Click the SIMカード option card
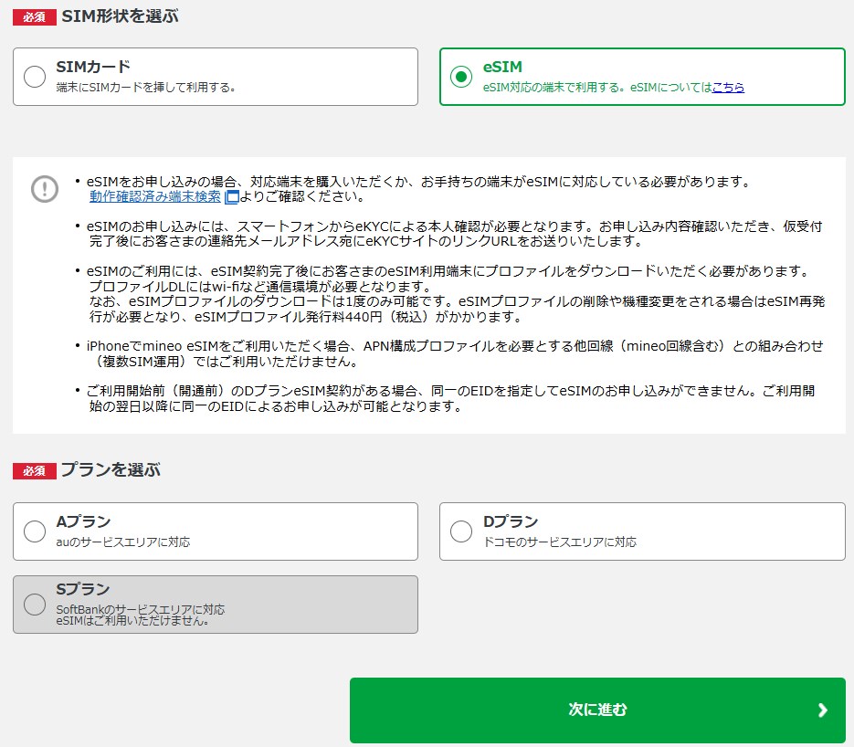 pyautogui.click(x=215, y=77)
